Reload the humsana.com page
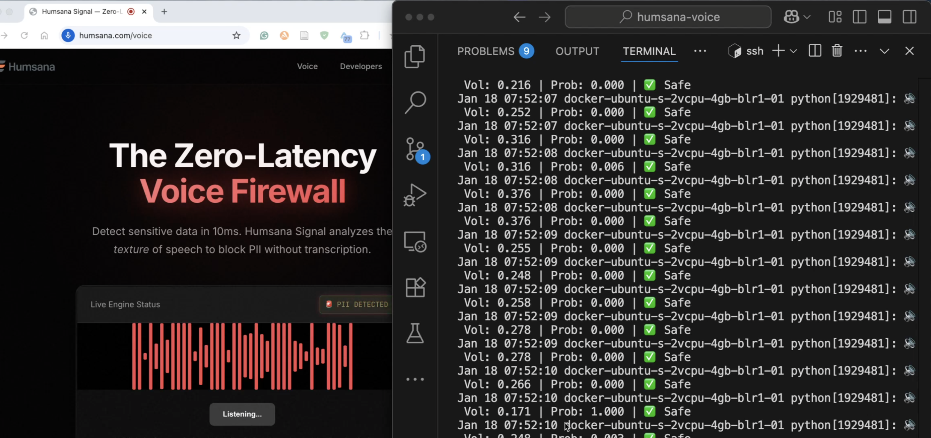 pos(24,35)
